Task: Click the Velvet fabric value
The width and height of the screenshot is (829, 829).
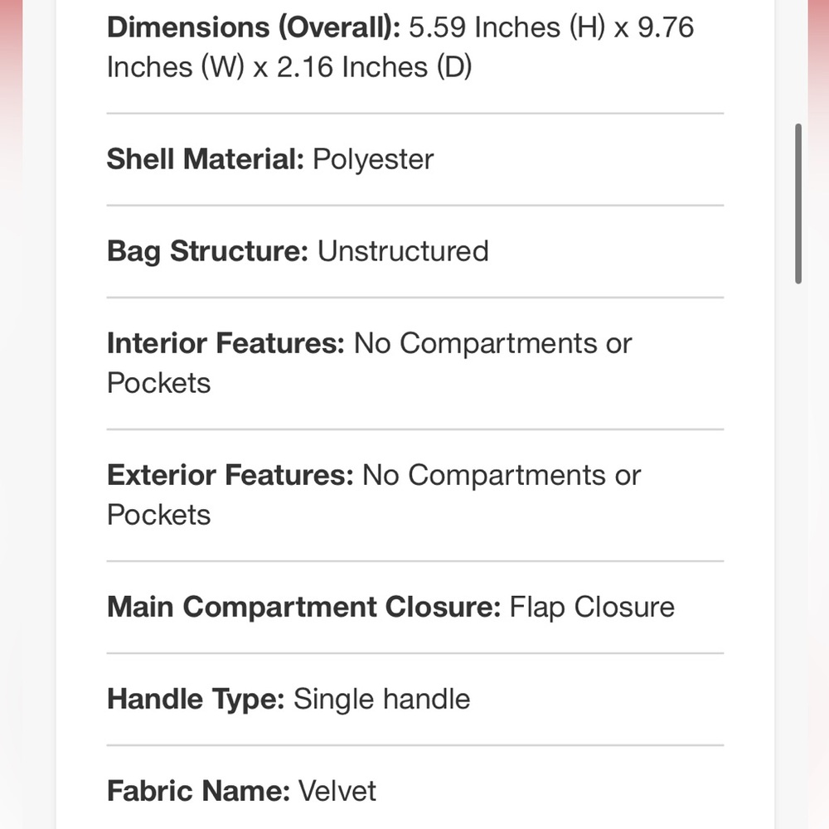Action: click(337, 791)
